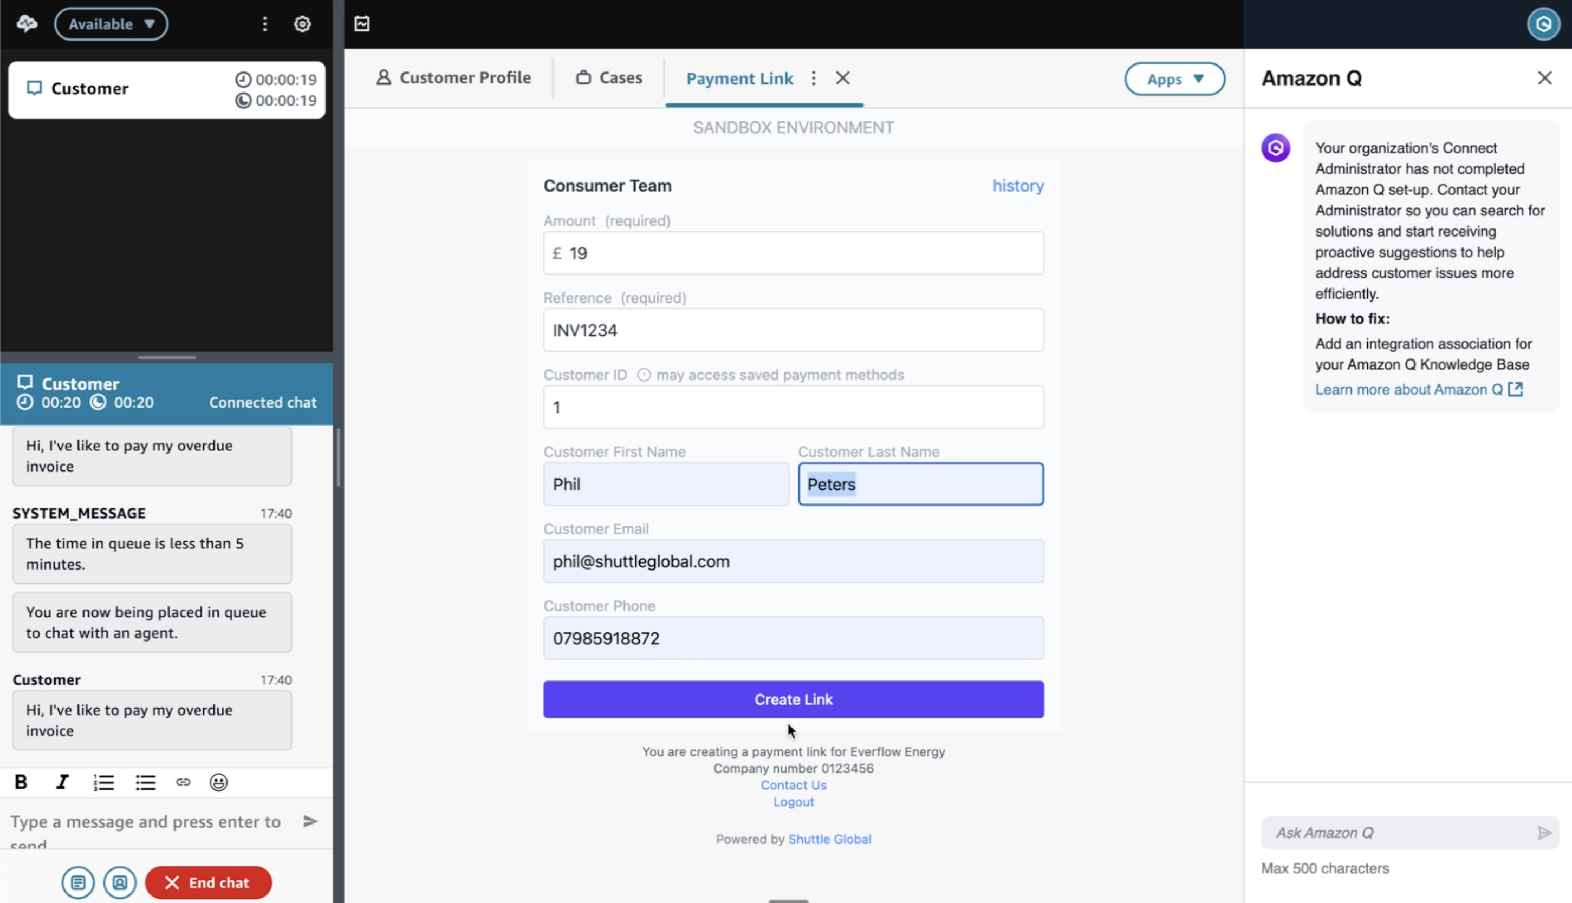Open the Amazon Q icon in top bar
Image resolution: width=1572 pixels, height=903 pixels.
1543,24
